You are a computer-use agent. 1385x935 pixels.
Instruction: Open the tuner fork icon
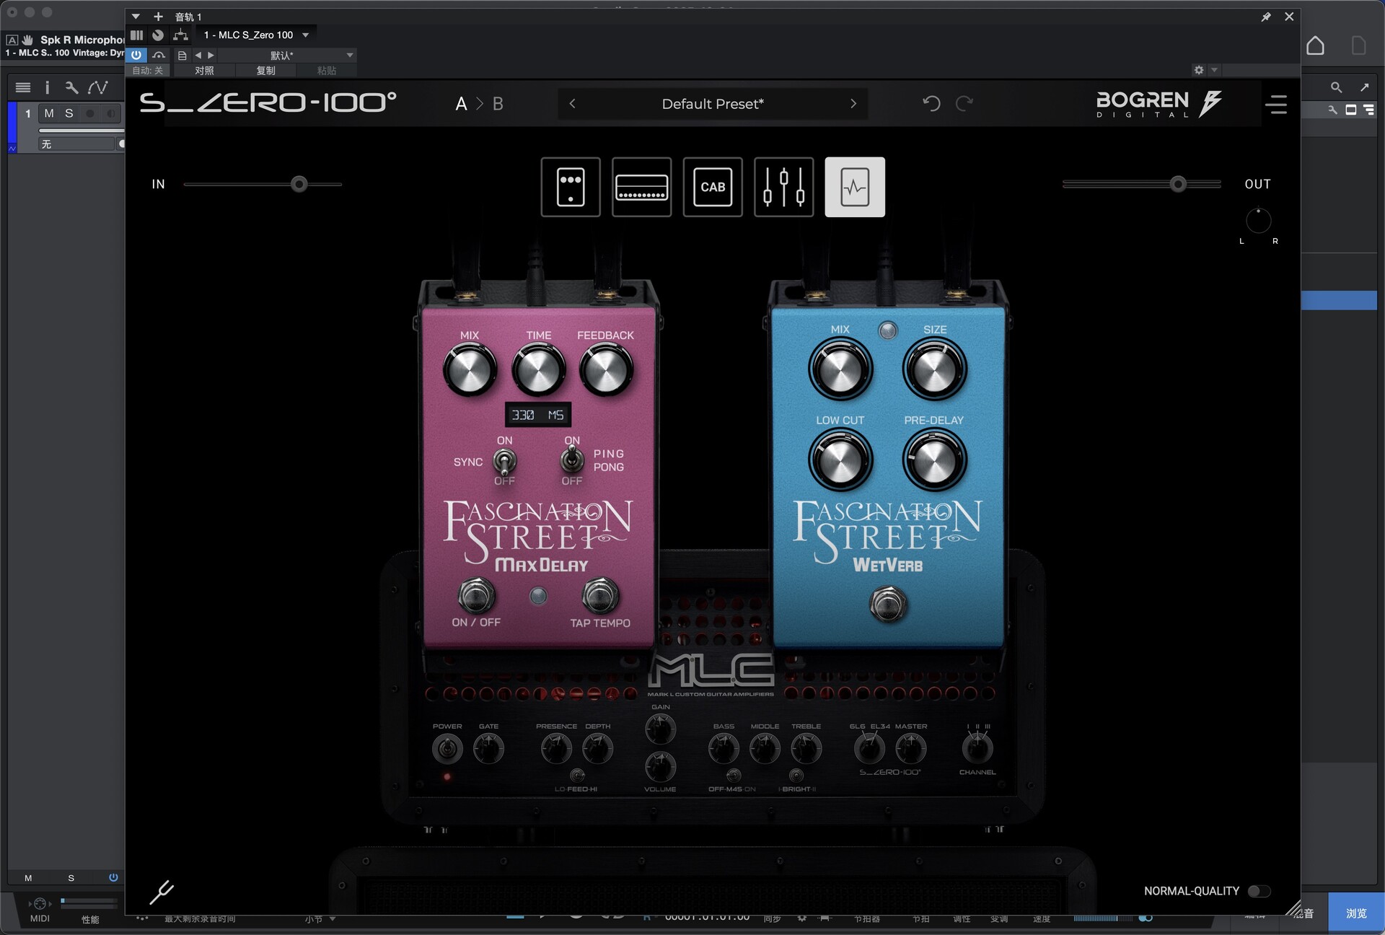(x=162, y=892)
